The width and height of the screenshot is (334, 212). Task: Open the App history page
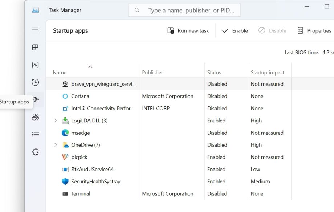[x=35, y=82]
